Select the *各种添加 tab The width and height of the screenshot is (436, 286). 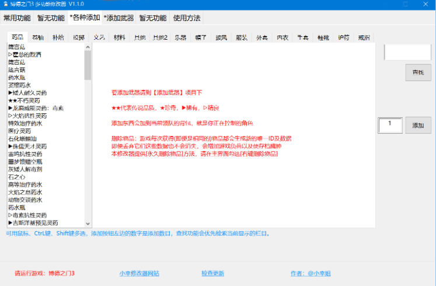[x=85, y=18]
